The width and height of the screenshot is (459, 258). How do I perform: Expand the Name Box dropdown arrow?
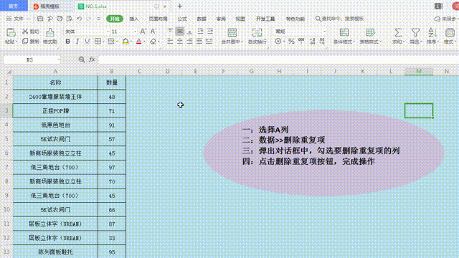click(x=58, y=60)
